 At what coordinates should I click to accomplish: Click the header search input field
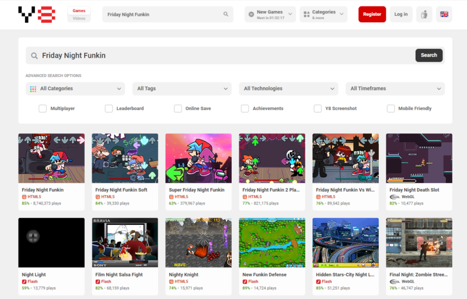click(168, 15)
